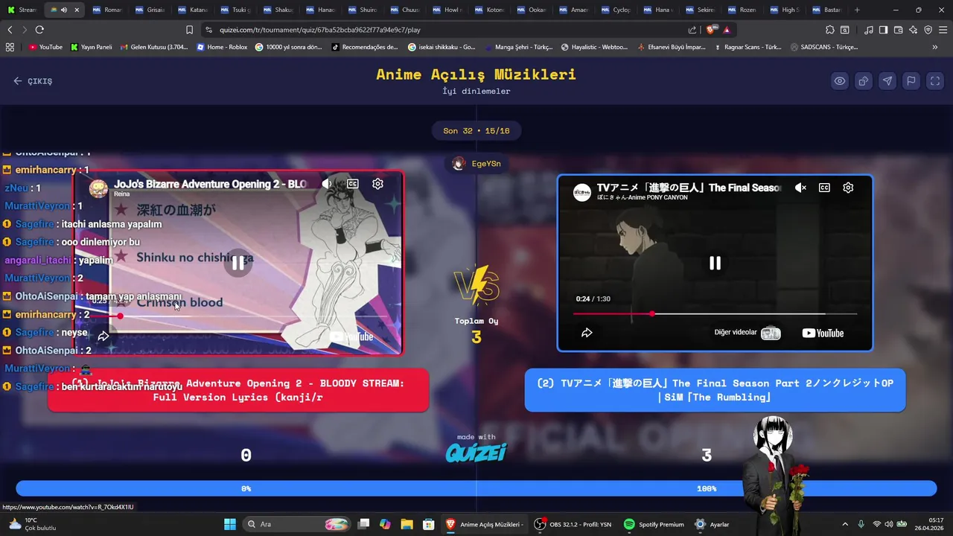Click the address bar URL
Image resolution: width=953 pixels, height=536 pixels.
320,30
